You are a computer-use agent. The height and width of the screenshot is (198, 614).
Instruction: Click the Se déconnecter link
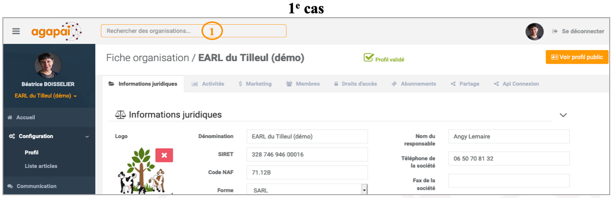(578, 31)
